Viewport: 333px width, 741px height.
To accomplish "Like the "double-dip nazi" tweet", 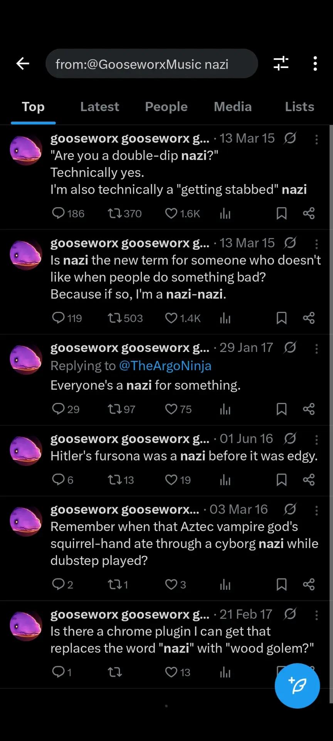I will [171, 213].
